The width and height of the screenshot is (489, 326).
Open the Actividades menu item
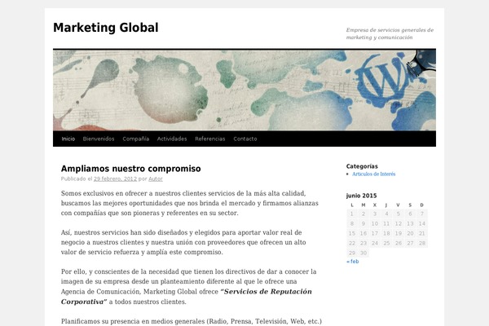click(172, 139)
